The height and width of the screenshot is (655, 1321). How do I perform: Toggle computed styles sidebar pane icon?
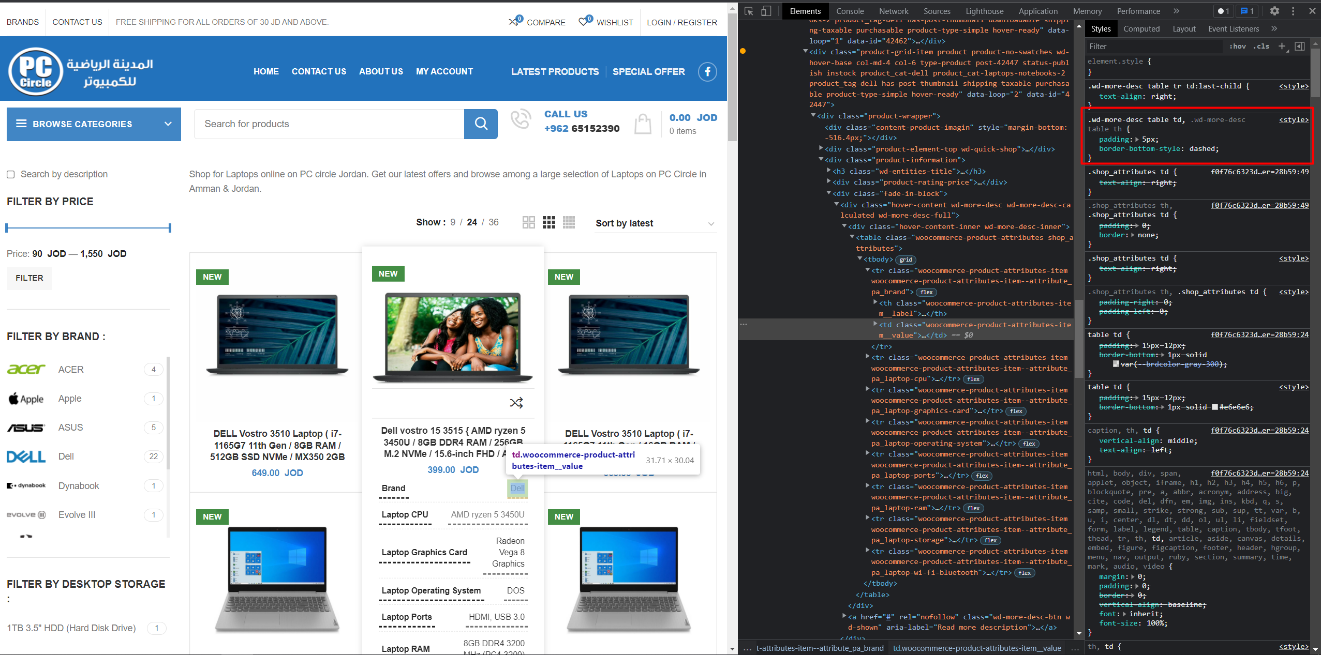point(1299,46)
